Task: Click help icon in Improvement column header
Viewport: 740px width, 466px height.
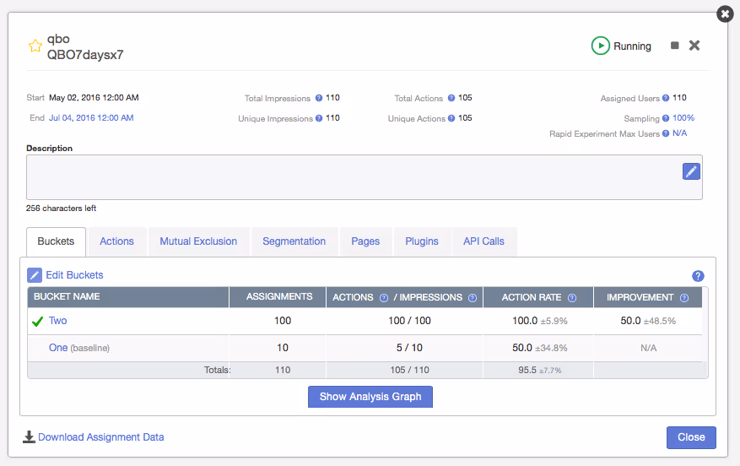Action: pyautogui.click(x=684, y=298)
